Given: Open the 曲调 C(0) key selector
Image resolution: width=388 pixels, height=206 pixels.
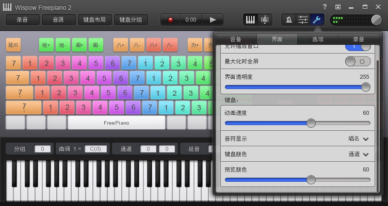Looking at the screenshot, I should click(x=95, y=149).
